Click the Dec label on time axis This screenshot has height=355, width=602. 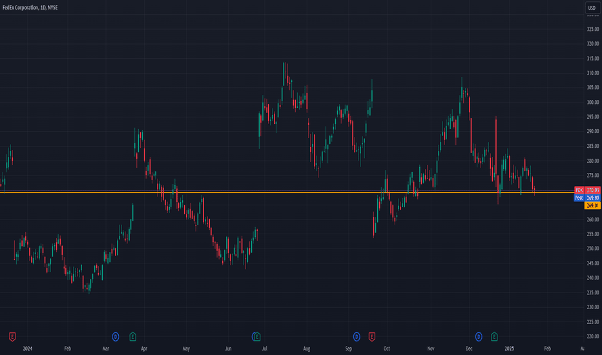[469, 349]
